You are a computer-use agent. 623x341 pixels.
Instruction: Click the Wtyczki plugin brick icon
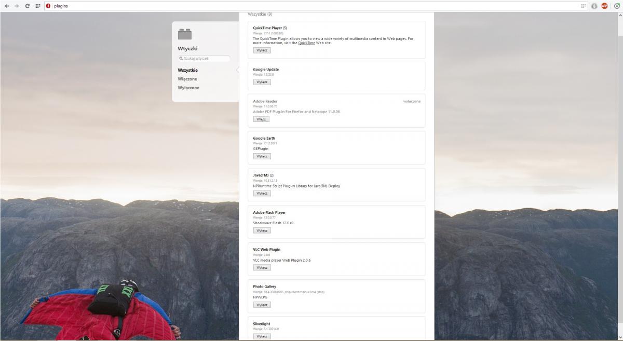pos(184,34)
